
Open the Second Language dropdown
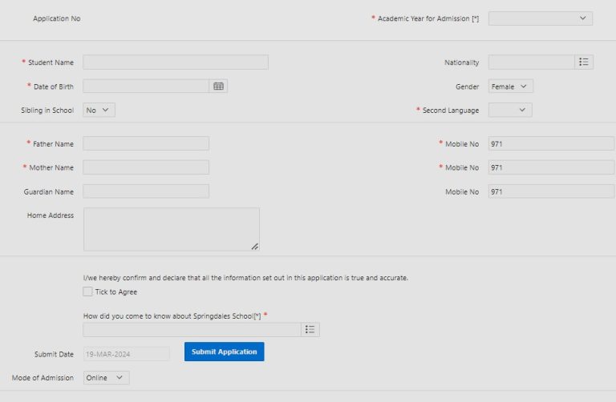click(510, 111)
